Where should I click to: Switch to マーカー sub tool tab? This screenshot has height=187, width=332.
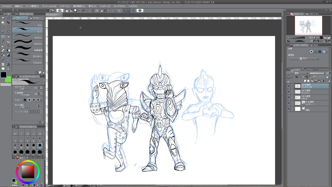click(36, 18)
